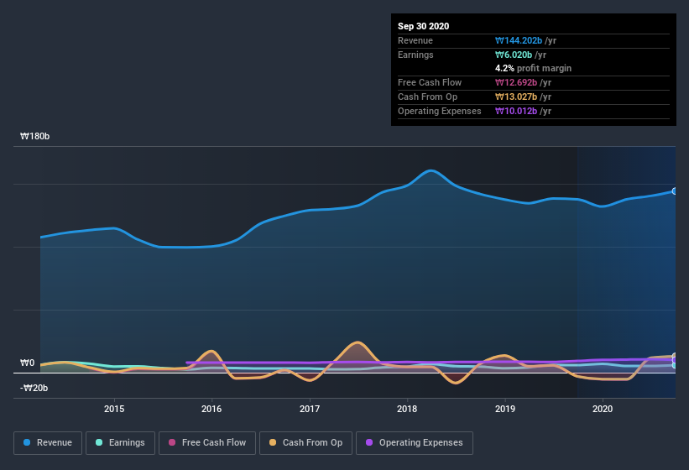The height and width of the screenshot is (470, 689).
Task: Jump to 2017 on the time axis
Action: click(x=310, y=409)
